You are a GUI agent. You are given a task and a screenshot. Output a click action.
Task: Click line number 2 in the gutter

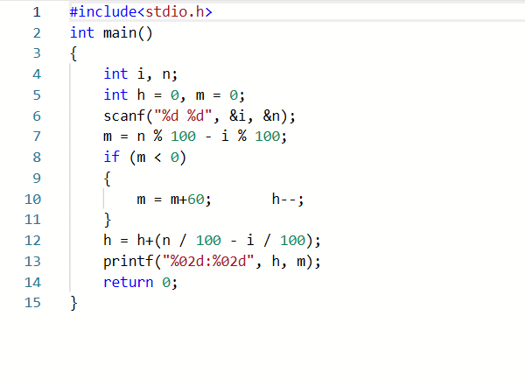click(37, 33)
